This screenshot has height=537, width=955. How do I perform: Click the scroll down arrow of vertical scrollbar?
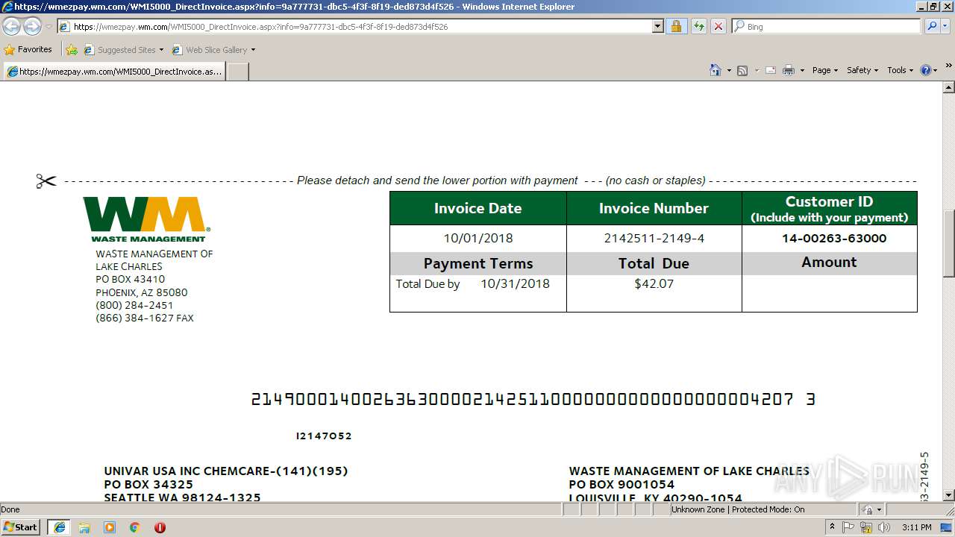coord(948,495)
